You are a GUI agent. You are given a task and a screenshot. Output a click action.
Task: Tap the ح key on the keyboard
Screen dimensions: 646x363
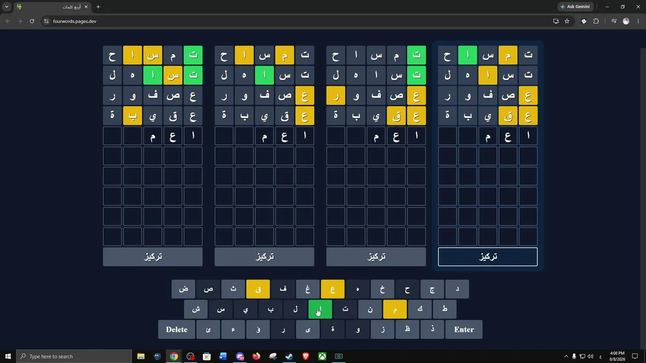tap(407, 289)
